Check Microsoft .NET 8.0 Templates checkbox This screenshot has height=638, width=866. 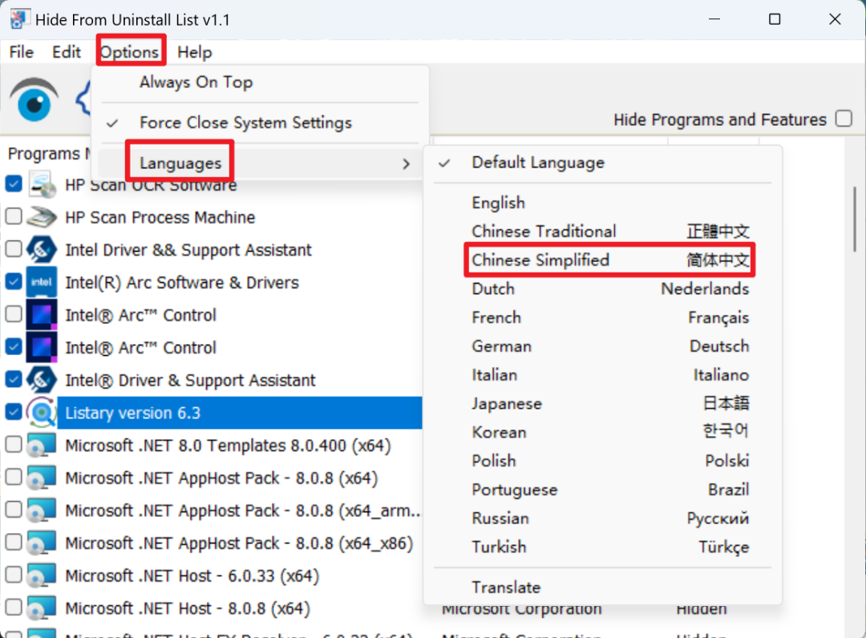[x=14, y=444]
